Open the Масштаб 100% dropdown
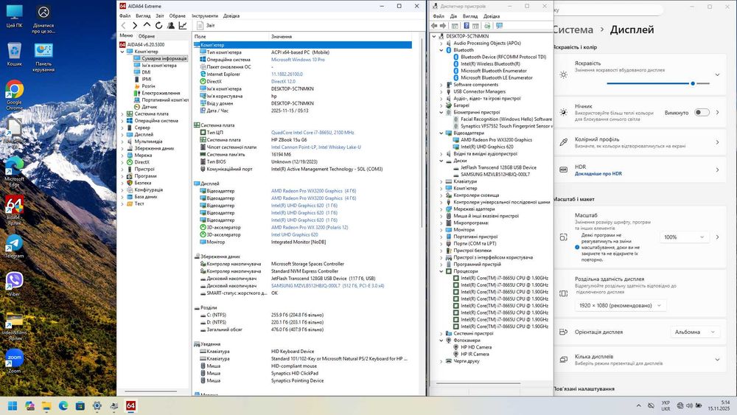 [x=684, y=237]
